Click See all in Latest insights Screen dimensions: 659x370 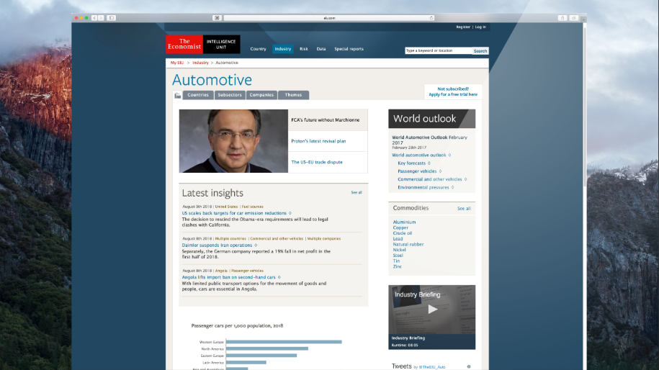pyautogui.click(x=357, y=192)
